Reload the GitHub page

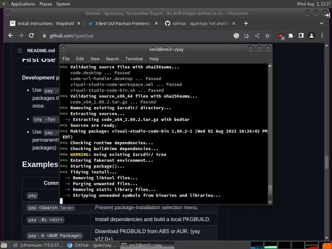pyautogui.click(x=31, y=36)
